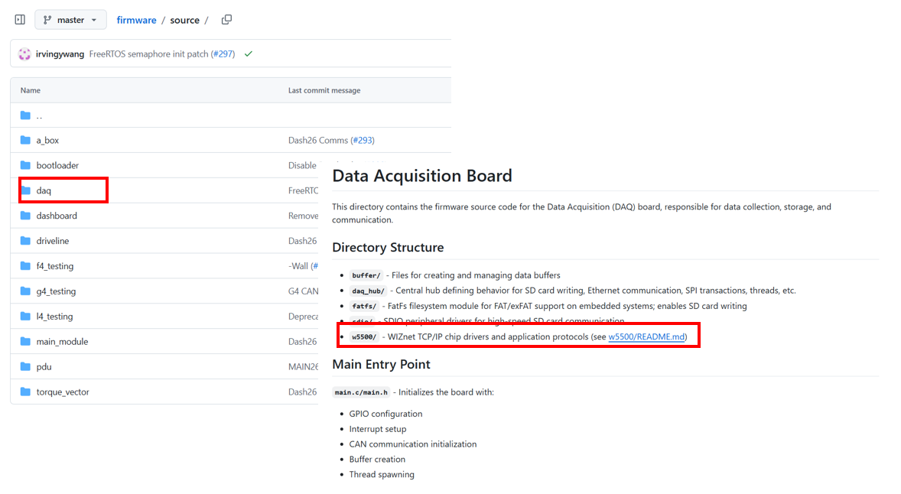
Task: Click irvingywang author name
Action: [60, 54]
